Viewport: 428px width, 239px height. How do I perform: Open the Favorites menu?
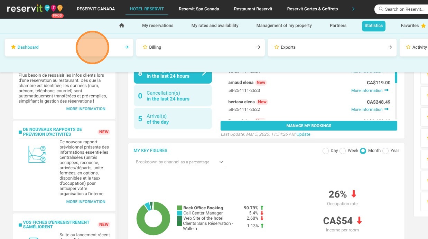(410, 26)
